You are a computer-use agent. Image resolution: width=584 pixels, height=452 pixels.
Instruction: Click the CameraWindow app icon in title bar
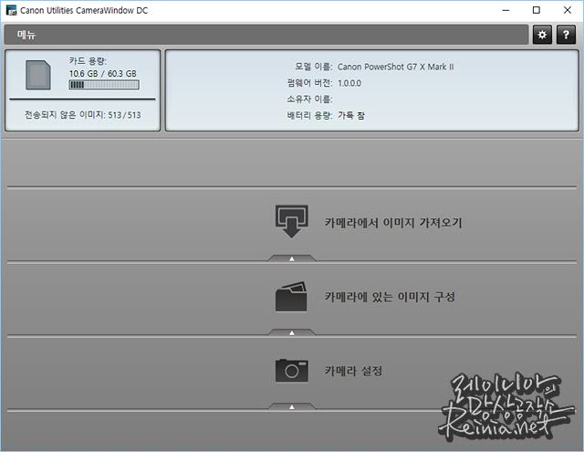click(x=11, y=10)
